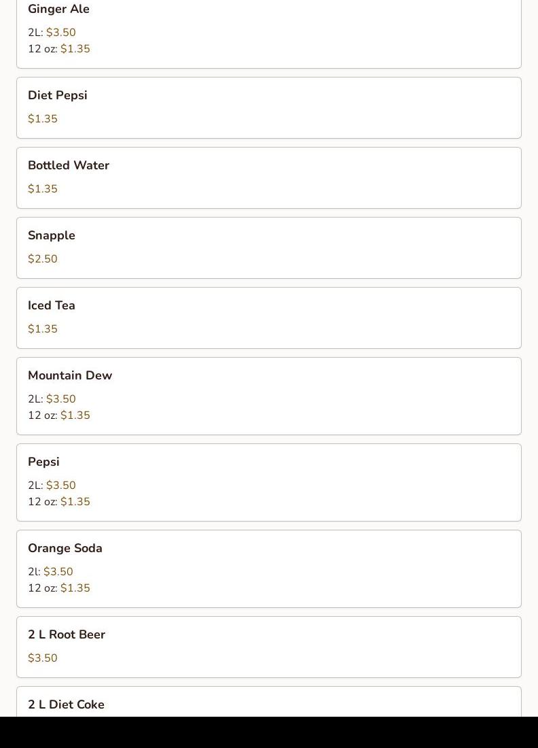Select Mountain Dew 12 oz $1.35 option
538x748 pixels.
point(75,415)
